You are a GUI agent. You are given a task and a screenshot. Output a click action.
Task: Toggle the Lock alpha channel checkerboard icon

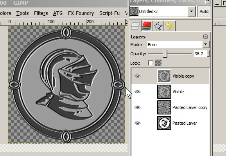pos(158,63)
